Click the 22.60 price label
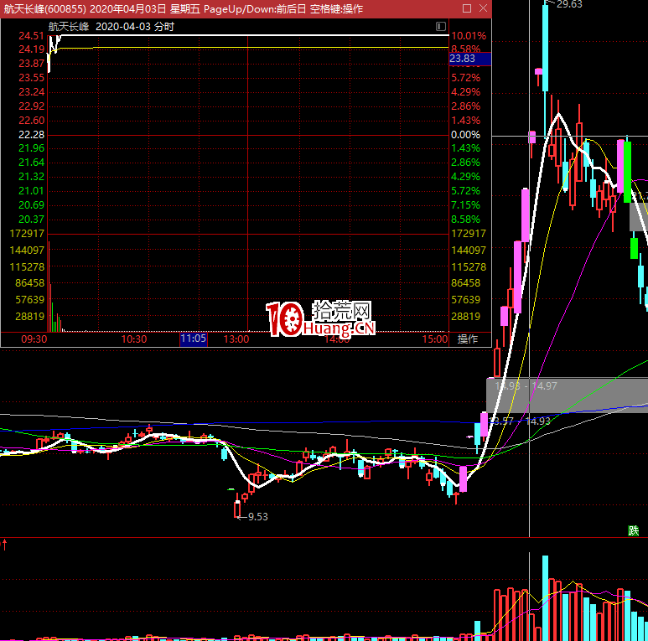Screen dimensions: 648x641 31,120
